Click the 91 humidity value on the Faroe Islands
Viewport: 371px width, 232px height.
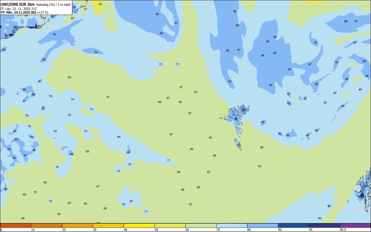pos(244,110)
